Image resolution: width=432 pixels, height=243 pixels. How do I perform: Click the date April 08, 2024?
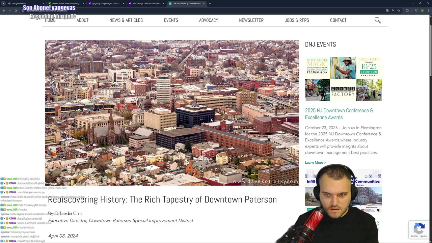63,236
